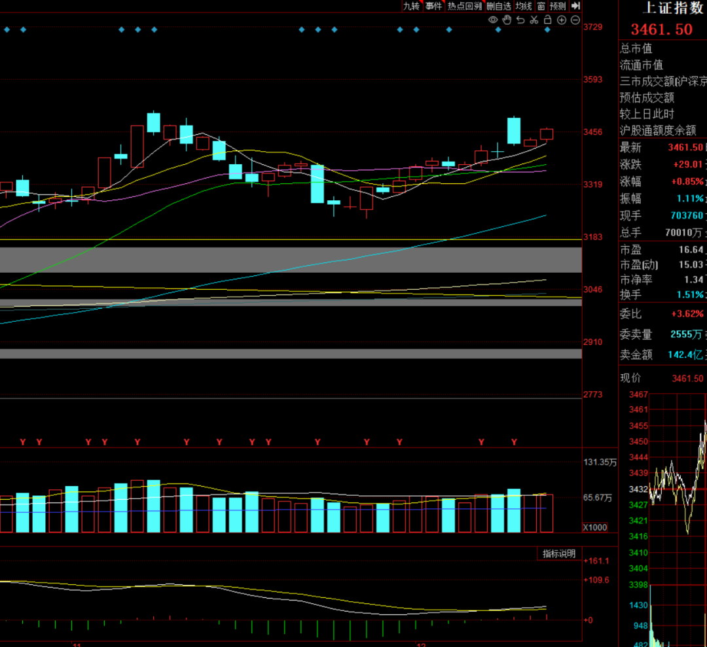
Task: Click the 删自选 button
Action: point(499,6)
